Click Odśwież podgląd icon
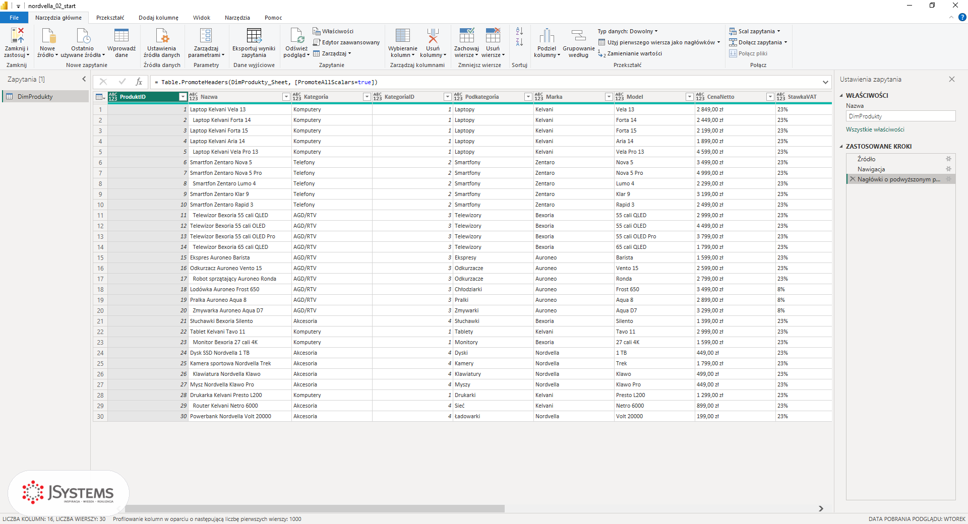Image resolution: width=968 pixels, height=524 pixels. [x=296, y=36]
